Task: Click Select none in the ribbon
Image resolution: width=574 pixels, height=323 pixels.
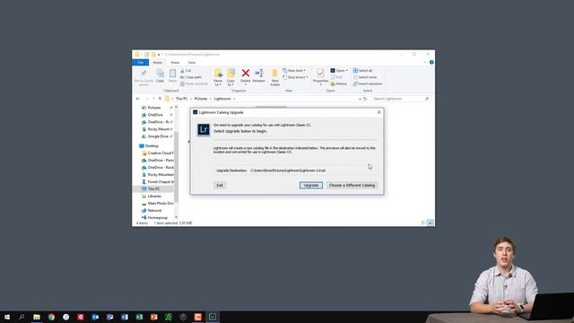Action: tap(365, 77)
